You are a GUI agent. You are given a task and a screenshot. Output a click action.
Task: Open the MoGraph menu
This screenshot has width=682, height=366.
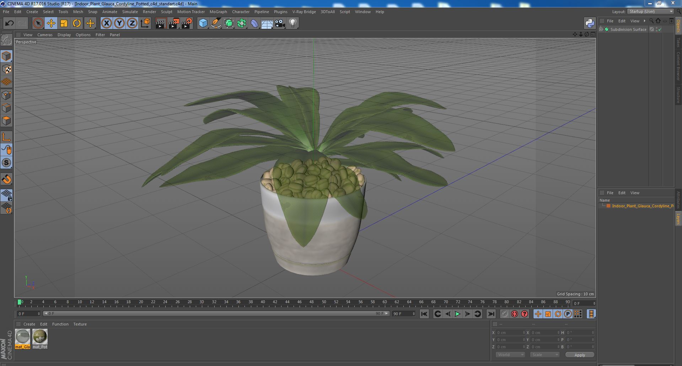point(218,12)
